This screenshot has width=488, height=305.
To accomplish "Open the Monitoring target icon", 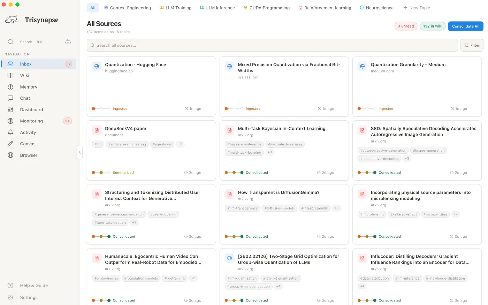I will click(10, 121).
